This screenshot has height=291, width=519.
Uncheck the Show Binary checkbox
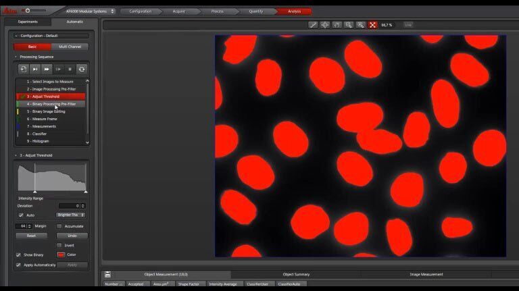18,255
